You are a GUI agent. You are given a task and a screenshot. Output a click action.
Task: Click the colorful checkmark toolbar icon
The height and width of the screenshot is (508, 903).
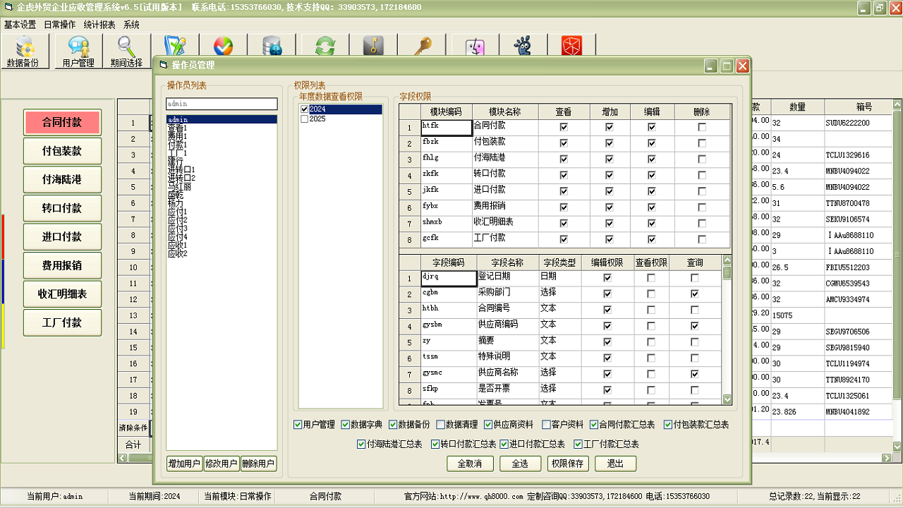223,47
